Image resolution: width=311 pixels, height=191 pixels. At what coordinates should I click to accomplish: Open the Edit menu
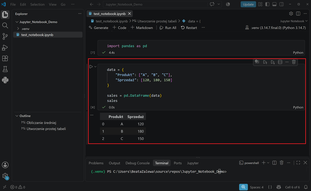coord(23,4)
